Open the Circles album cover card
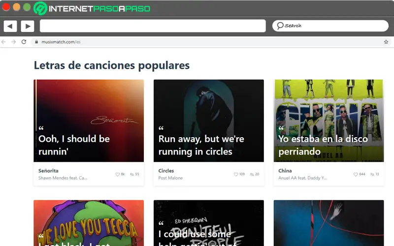The height and width of the screenshot is (246, 394). click(209, 121)
